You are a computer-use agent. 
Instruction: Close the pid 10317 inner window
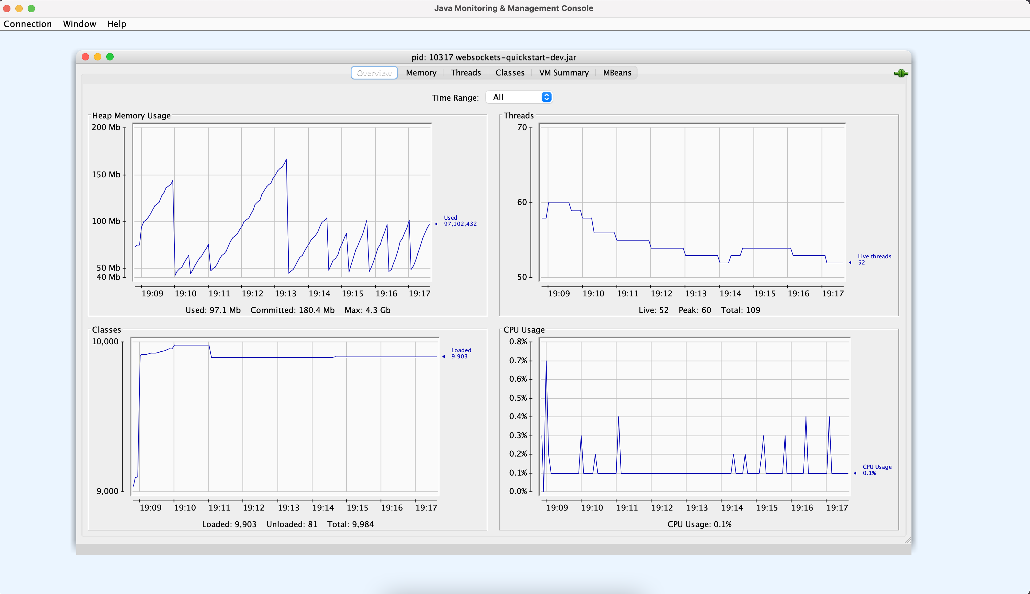tap(85, 57)
